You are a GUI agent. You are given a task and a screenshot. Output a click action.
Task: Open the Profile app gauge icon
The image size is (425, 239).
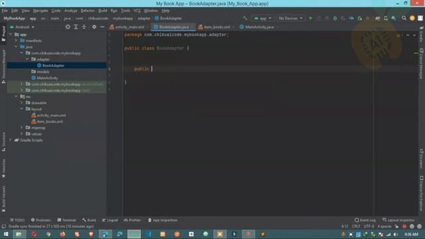click(351, 18)
